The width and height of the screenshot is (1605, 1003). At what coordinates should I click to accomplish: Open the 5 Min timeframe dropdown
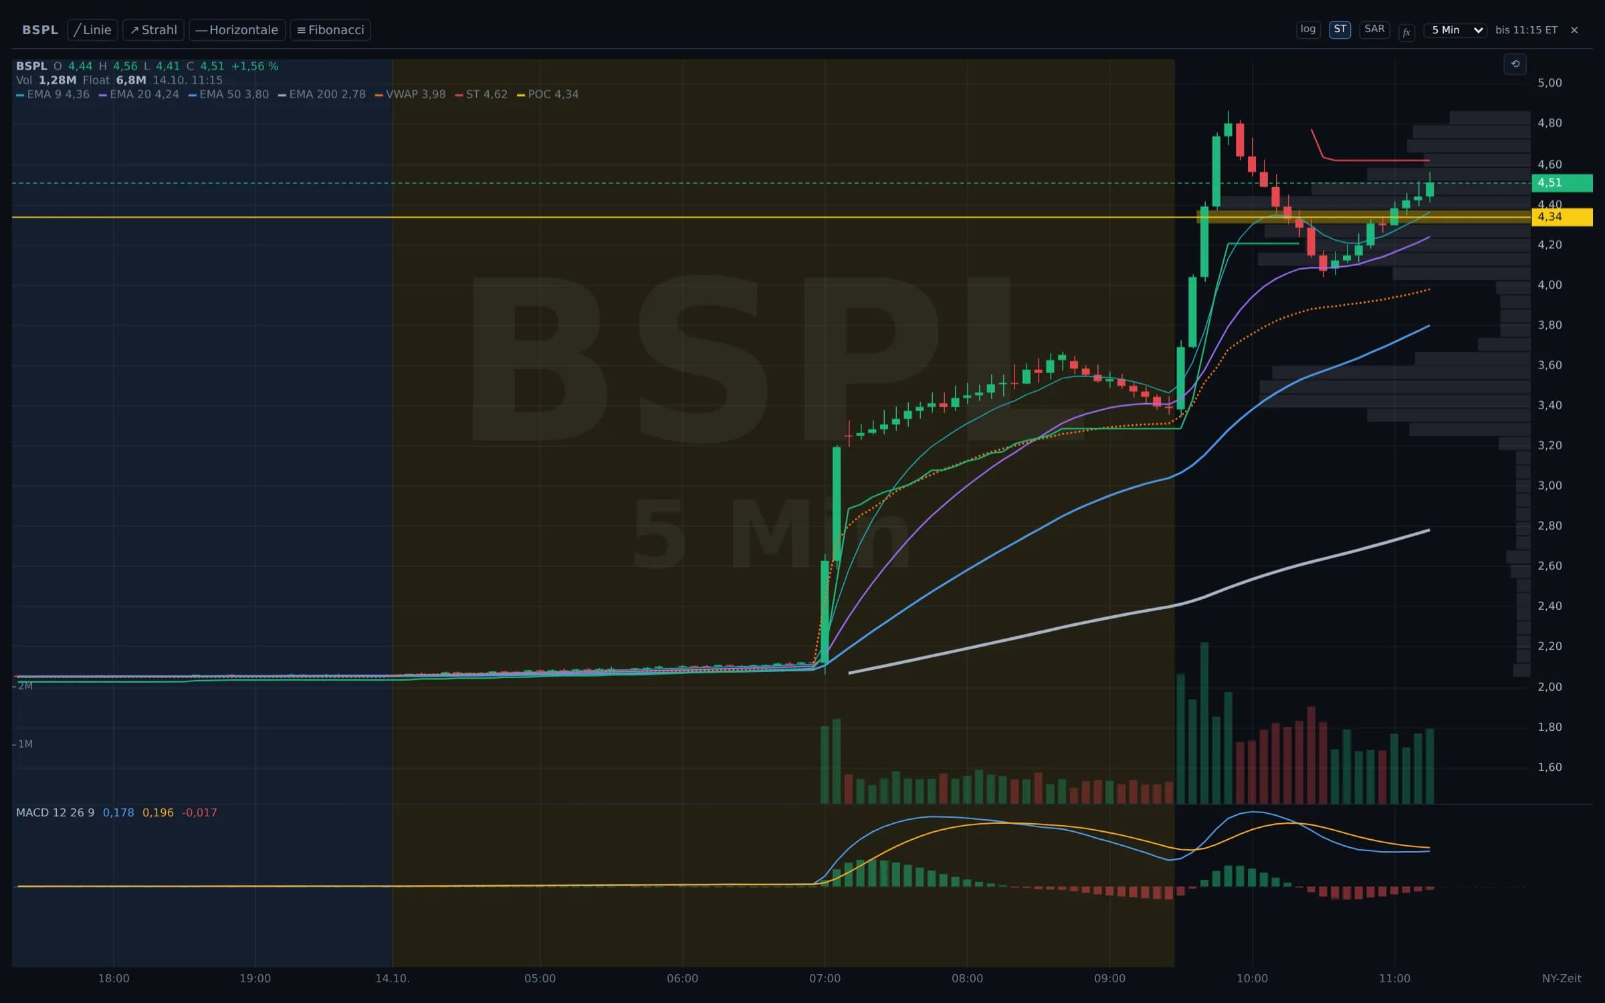point(1455,30)
